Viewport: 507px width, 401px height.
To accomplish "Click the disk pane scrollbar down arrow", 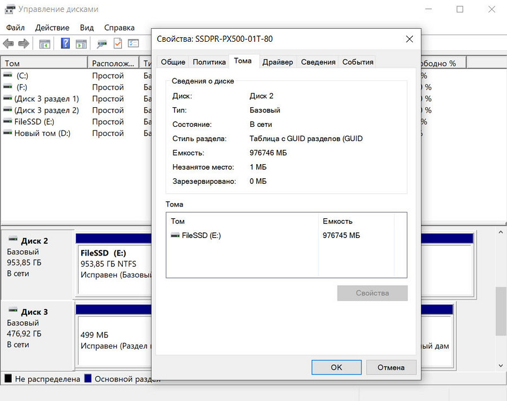I will pos(500,365).
